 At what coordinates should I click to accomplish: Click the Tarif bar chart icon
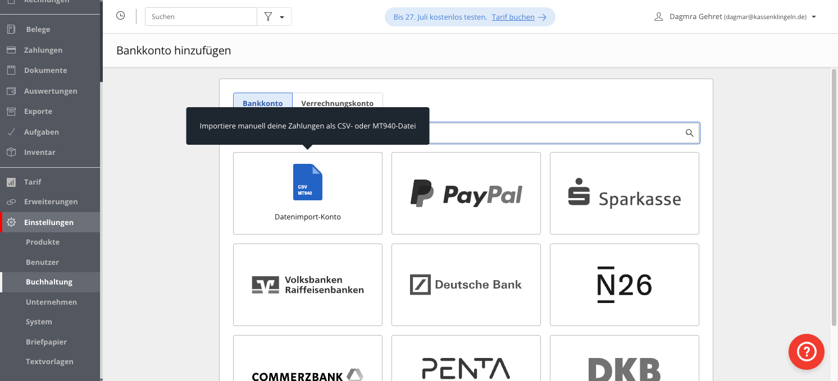coord(11,182)
